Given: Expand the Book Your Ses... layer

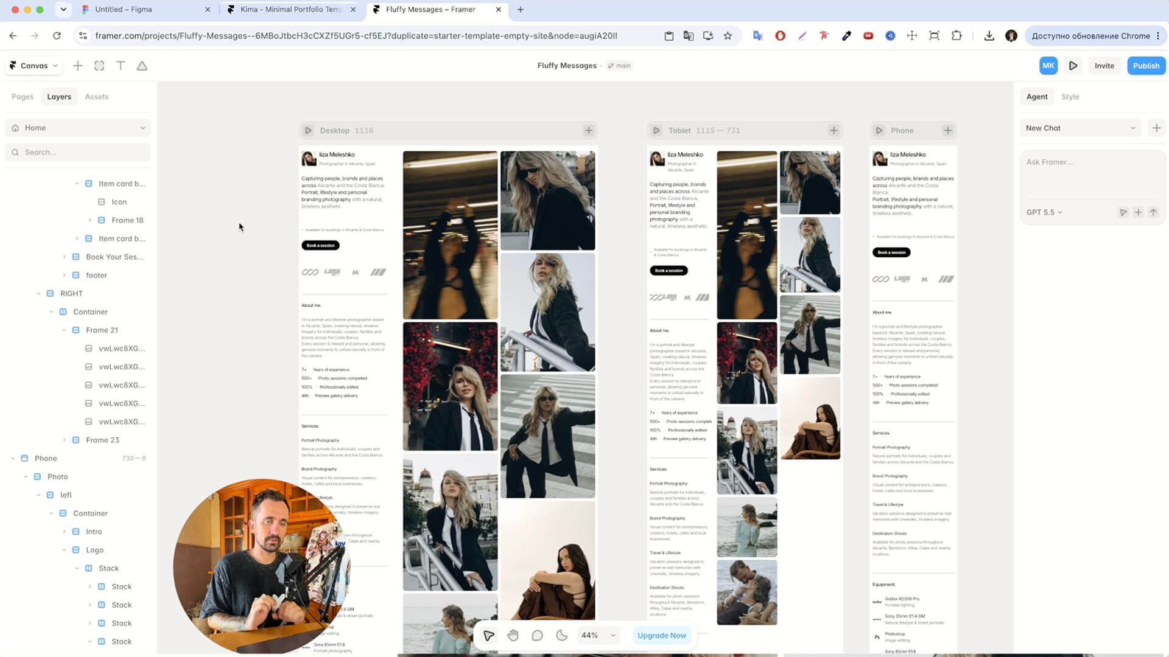Looking at the screenshot, I should pos(64,257).
